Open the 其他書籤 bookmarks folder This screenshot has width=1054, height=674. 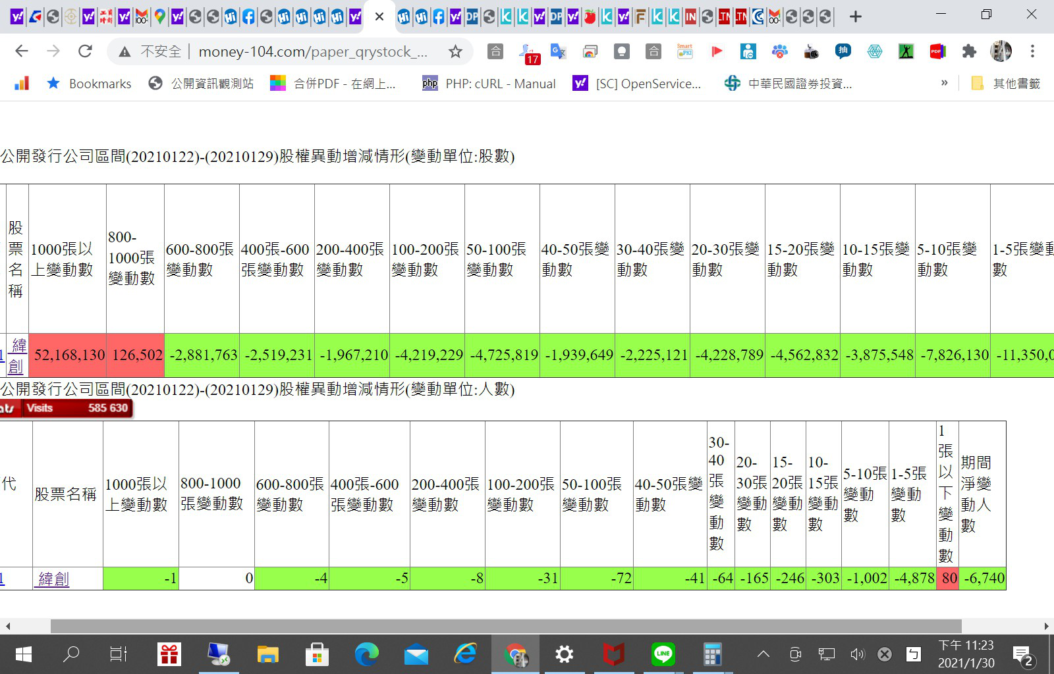point(1006,84)
